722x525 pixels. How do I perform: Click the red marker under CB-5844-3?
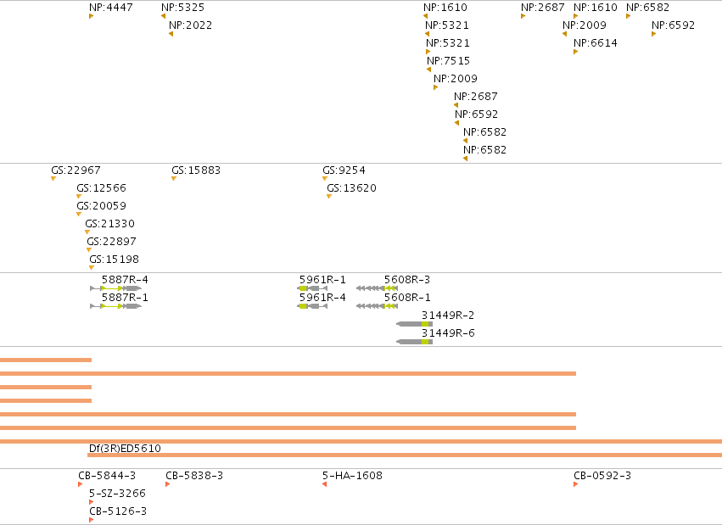pos(80,484)
